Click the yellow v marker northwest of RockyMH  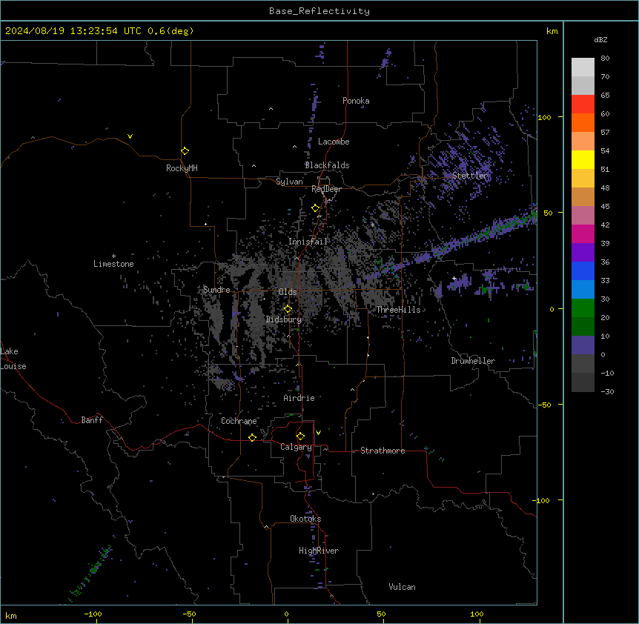point(130,136)
